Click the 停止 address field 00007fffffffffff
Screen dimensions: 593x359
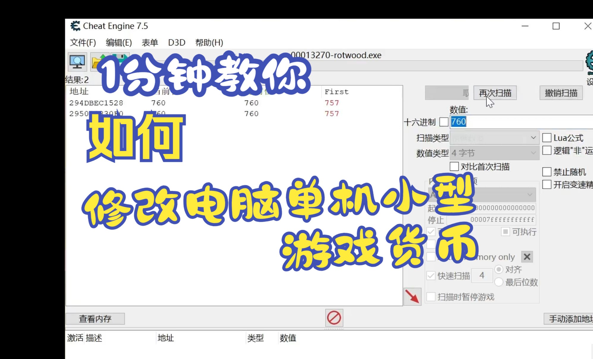tap(492, 220)
